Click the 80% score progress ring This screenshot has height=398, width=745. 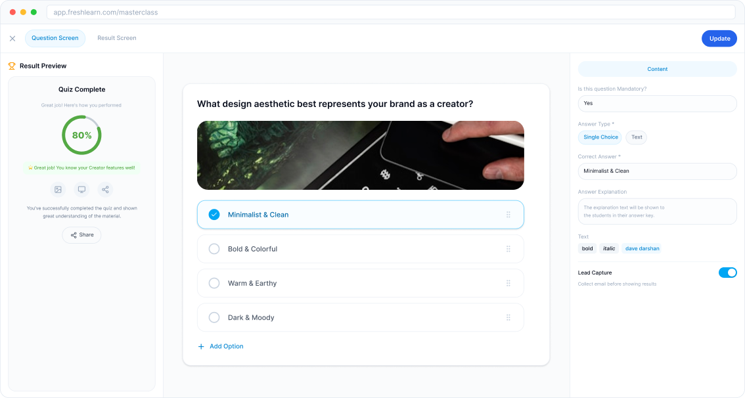point(81,135)
